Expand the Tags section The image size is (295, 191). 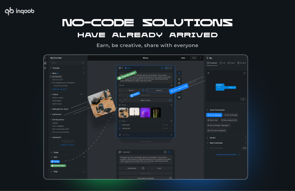(51, 172)
